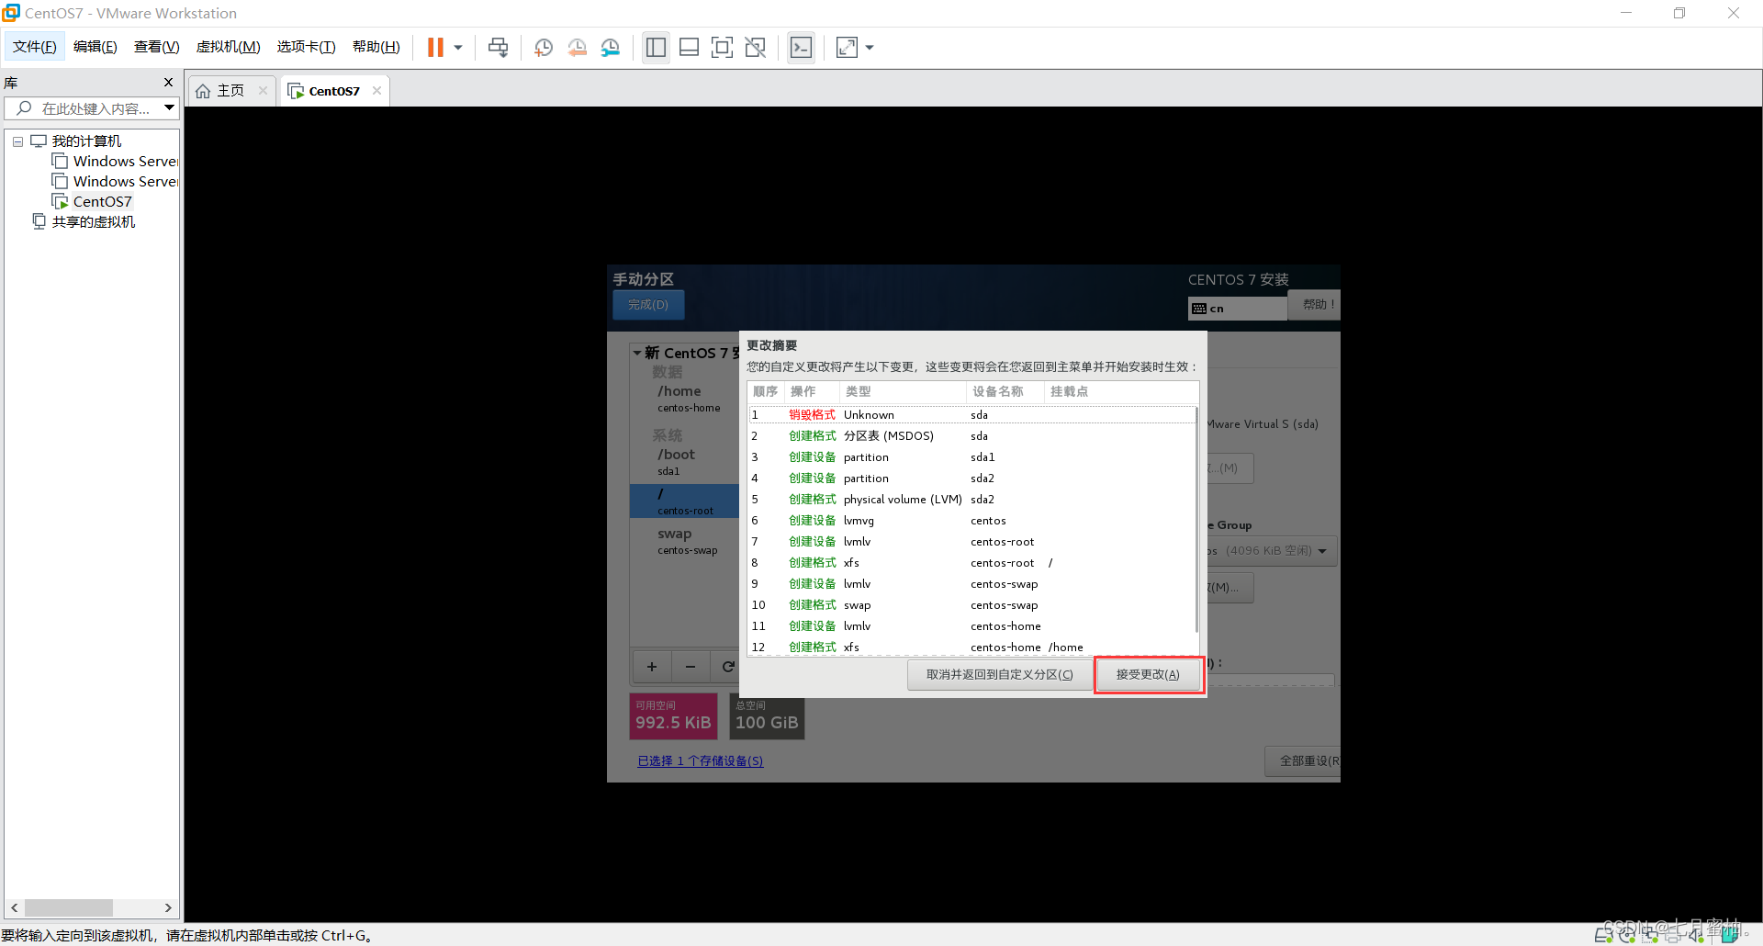Click the network adapter status icon
The width and height of the screenshot is (1763, 946).
pos(1651,934)
